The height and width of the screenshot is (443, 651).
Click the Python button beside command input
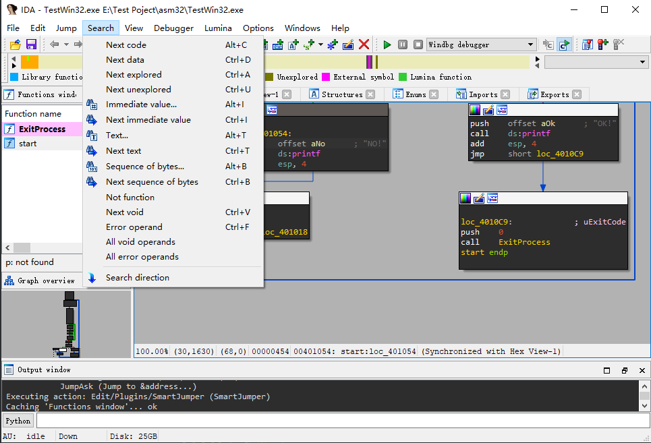(x=18, y=421)
